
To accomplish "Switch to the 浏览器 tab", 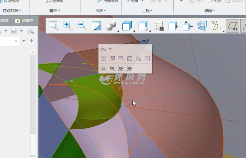I will pyautogui.click(x=4, y=21).
